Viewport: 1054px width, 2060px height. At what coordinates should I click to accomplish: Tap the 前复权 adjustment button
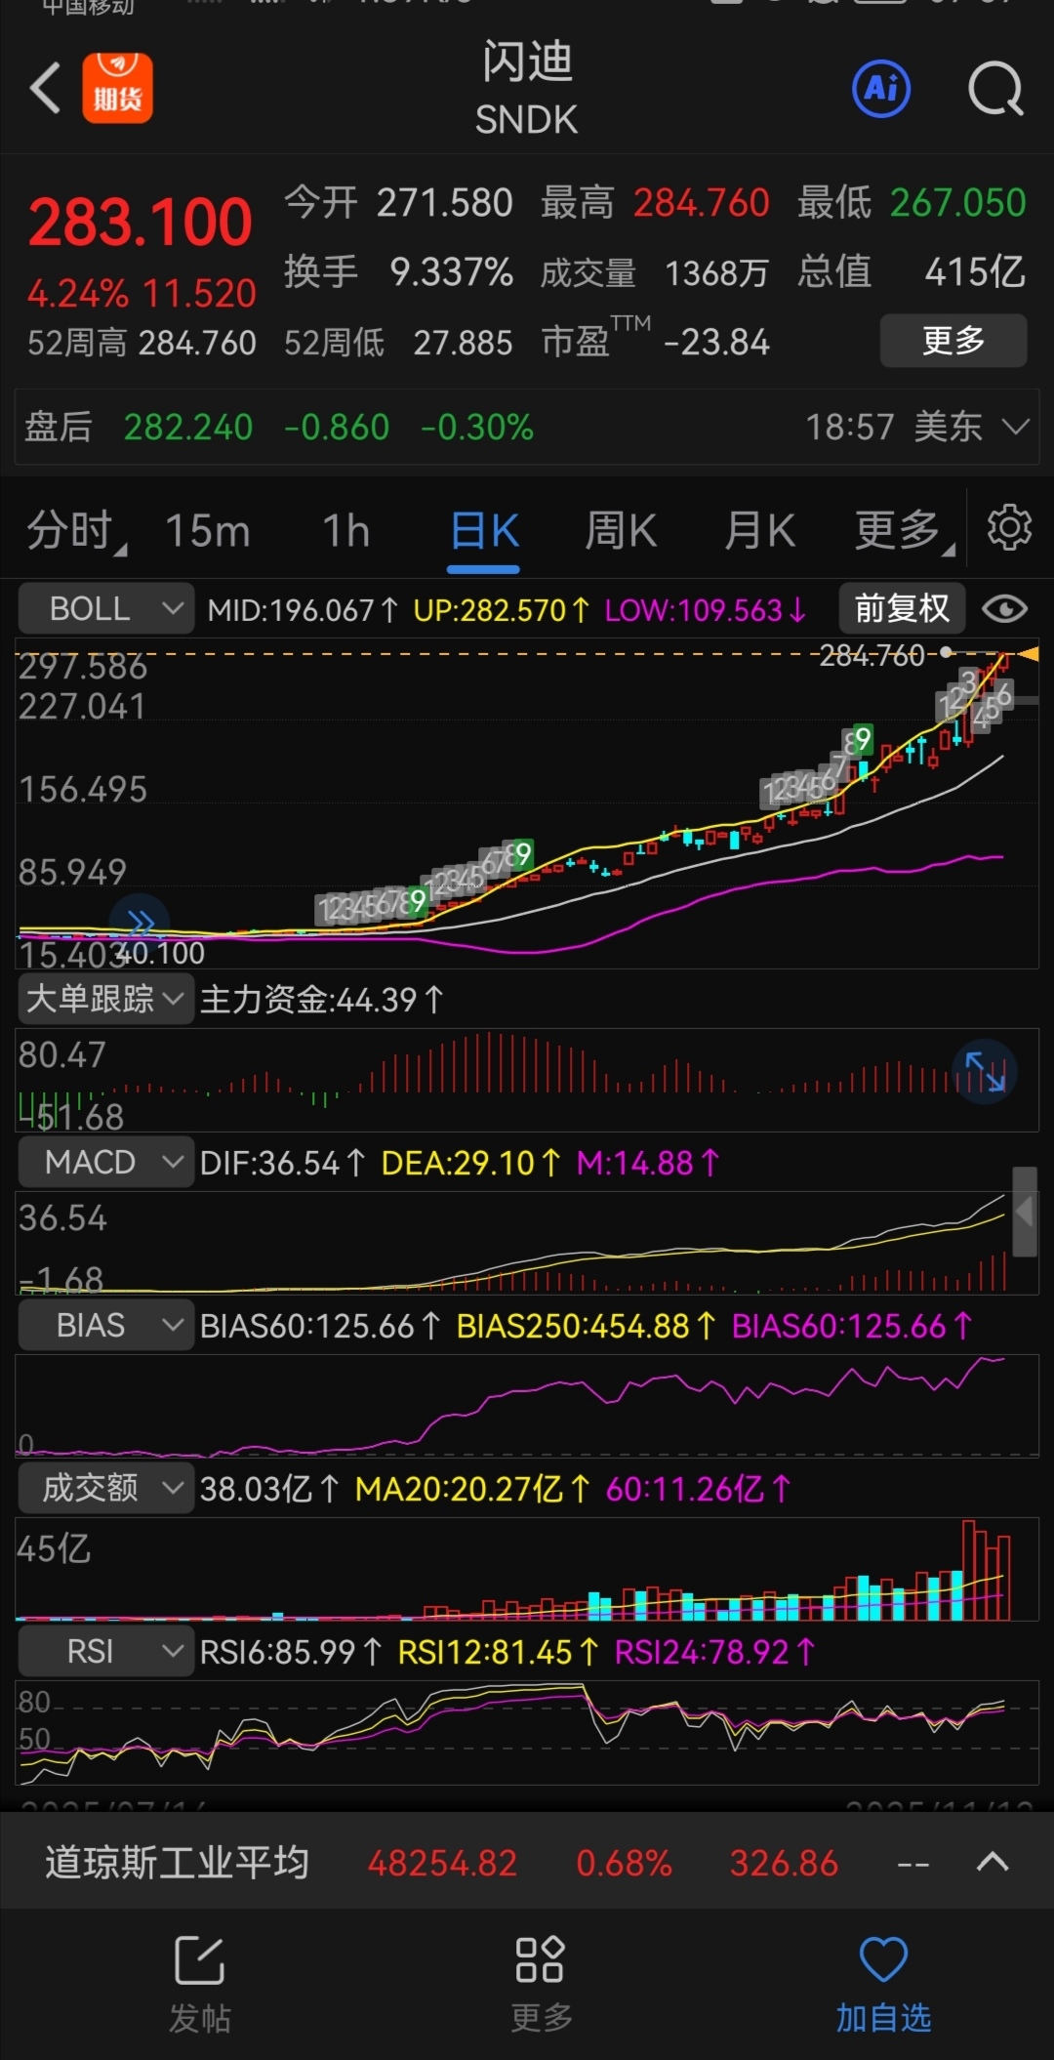click(x=902, y=609)
